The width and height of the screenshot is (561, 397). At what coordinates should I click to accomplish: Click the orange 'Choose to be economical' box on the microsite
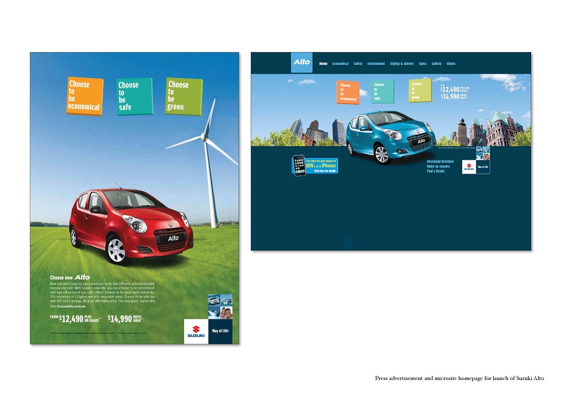[x=348, y=92]
